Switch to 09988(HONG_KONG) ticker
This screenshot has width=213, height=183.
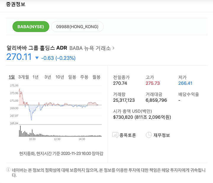[77, 27]
